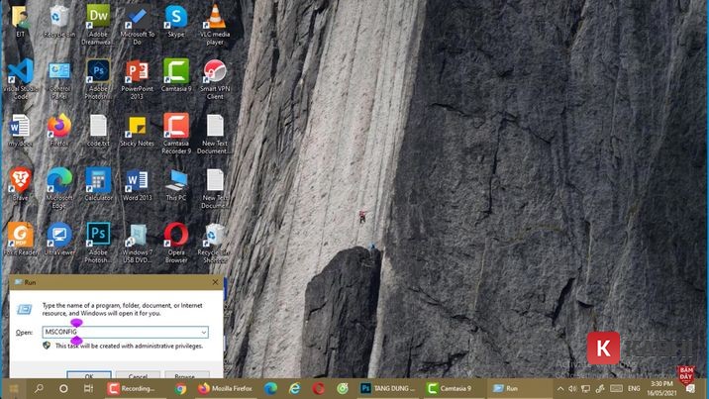709x399 pixels.
Task: Open the Windows Start menu
Action: click(14, 389)
